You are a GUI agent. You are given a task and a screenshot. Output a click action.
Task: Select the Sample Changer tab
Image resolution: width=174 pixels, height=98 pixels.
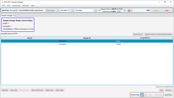click(x=7, y=15)
